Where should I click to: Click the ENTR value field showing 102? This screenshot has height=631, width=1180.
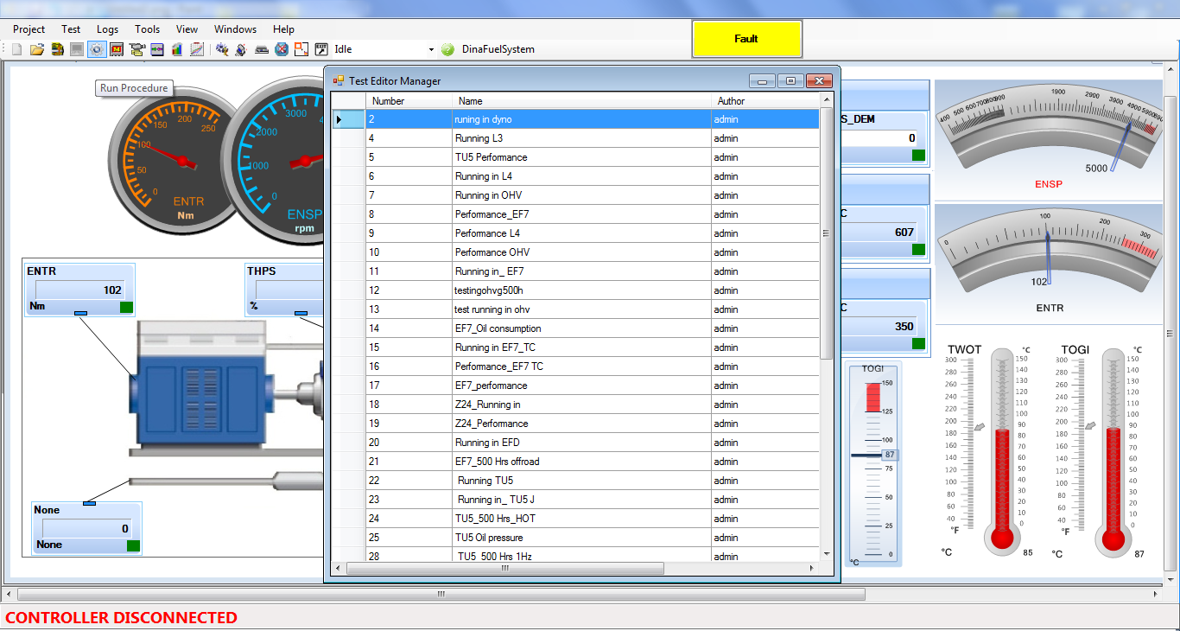[79, 290]
